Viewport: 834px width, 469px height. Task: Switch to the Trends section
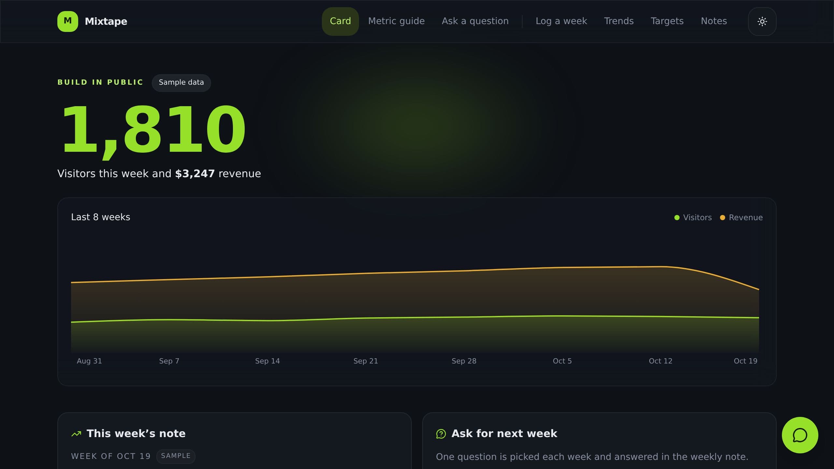point(619,21)
